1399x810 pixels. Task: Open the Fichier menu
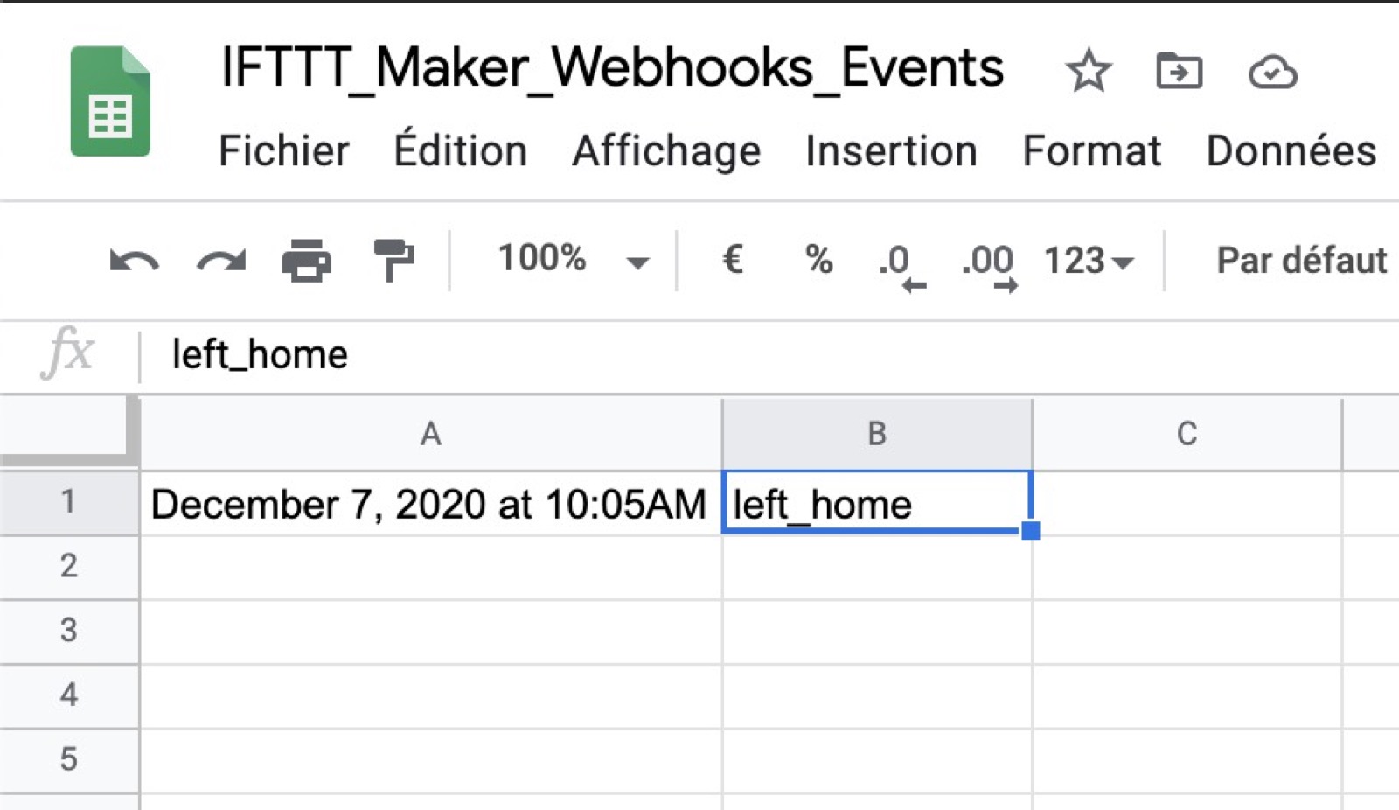[284, 150]
